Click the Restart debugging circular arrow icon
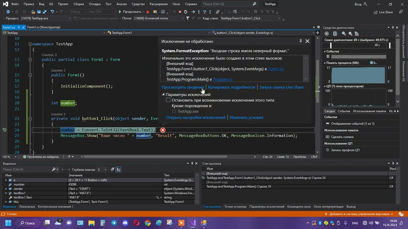Image resolution: width=408 pixels, height=229 pixels. [186, 12]
